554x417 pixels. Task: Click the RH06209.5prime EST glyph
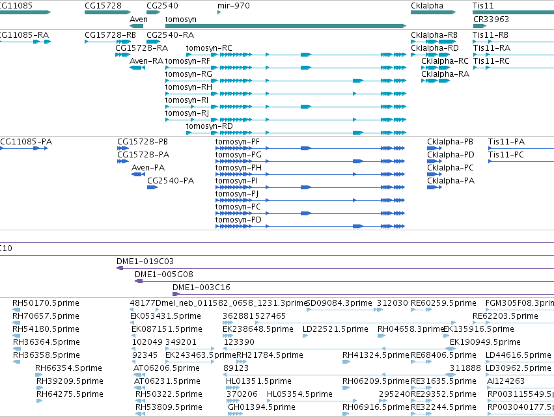346,388
